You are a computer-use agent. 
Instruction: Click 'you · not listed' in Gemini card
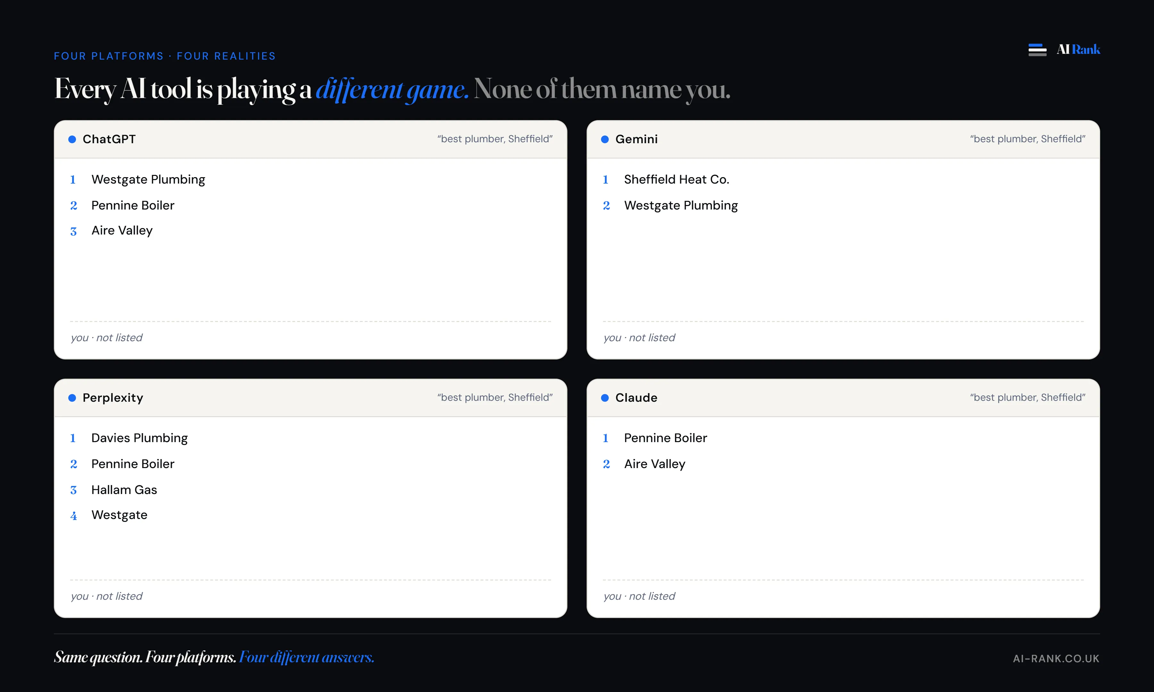(639, 338)
